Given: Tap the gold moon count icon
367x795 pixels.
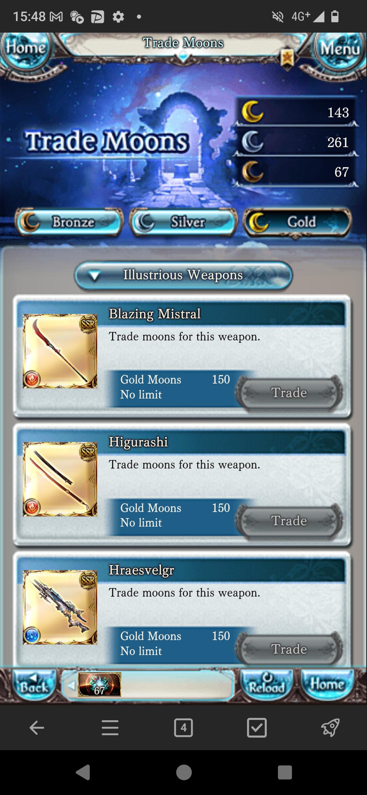Looking at the screenshot, I should click(252, 112).
